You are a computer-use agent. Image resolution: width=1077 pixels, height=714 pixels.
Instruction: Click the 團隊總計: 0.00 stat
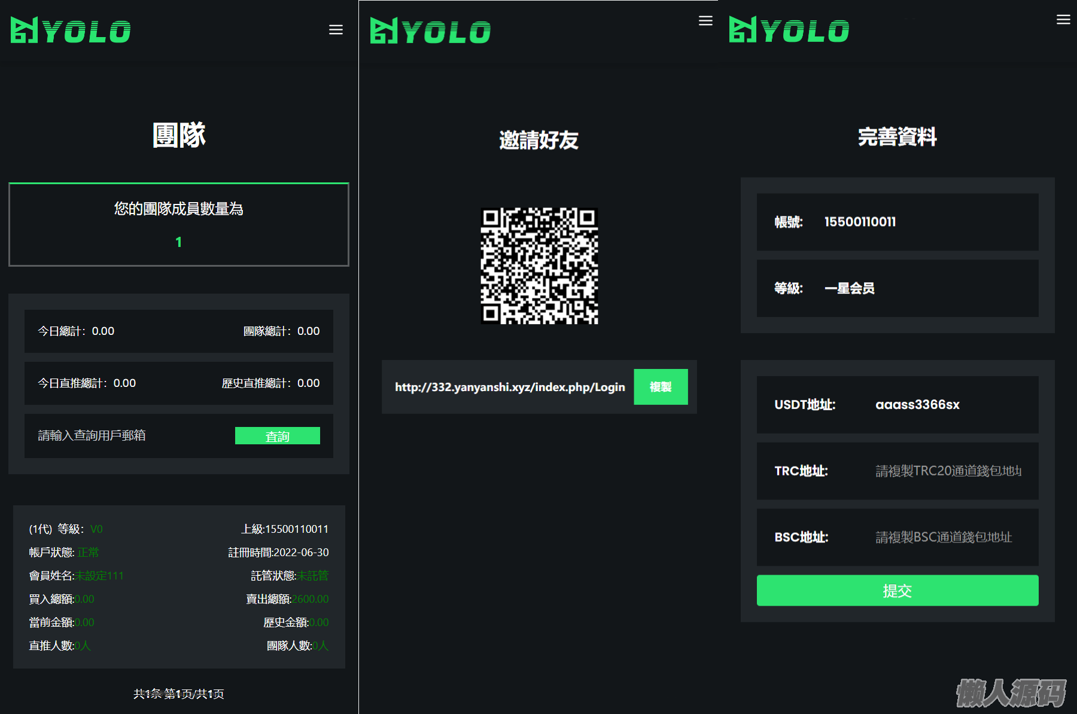coord(281,331)
